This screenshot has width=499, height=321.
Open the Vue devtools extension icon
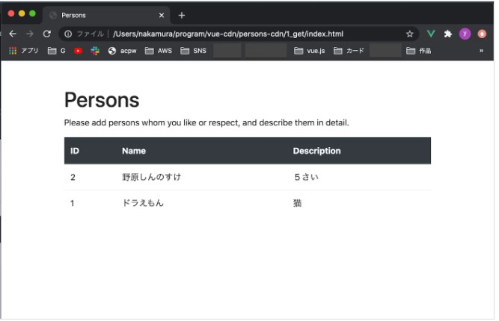[432, 34]
